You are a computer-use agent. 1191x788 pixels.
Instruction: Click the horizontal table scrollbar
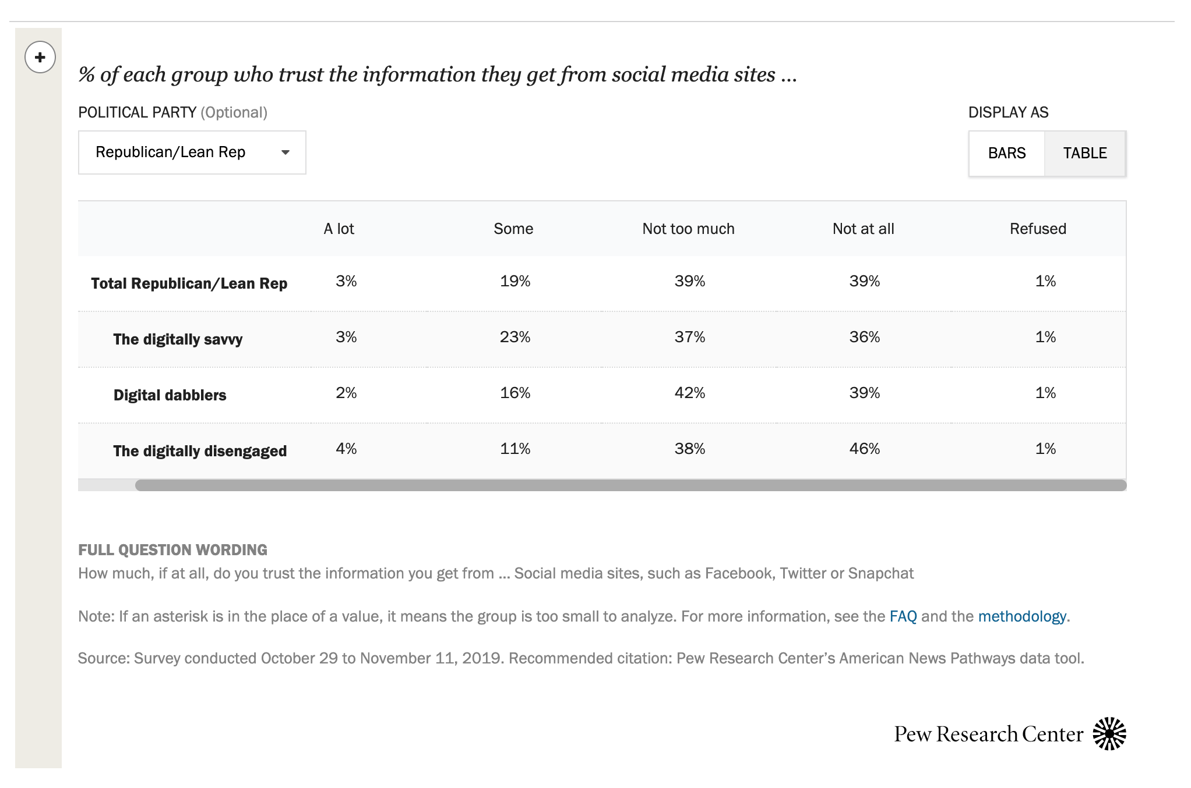[630, 485]
